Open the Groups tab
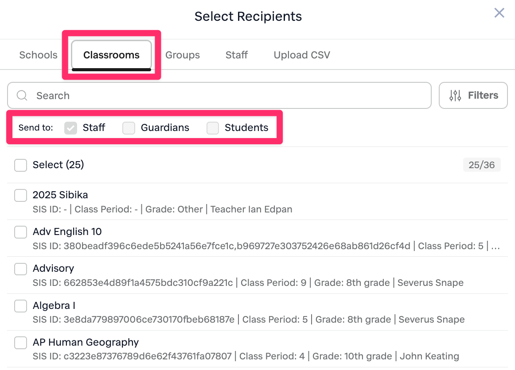 coord(182,55)
